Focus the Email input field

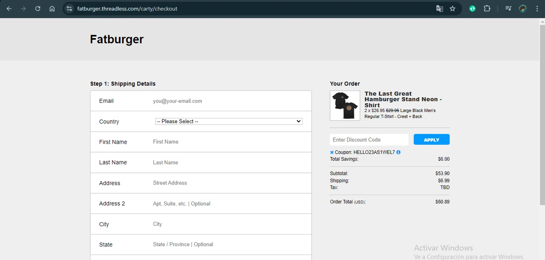pyautogui.click(x=228, y=101)
